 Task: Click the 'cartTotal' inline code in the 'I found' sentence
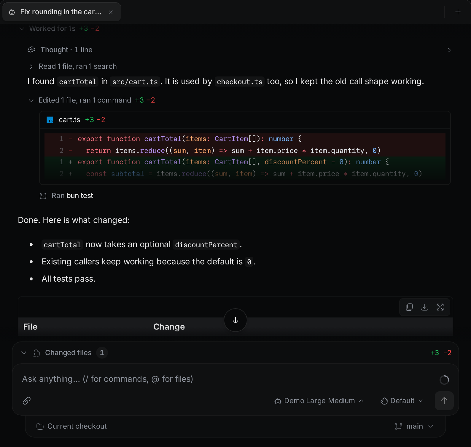click(x=78, y=82)
